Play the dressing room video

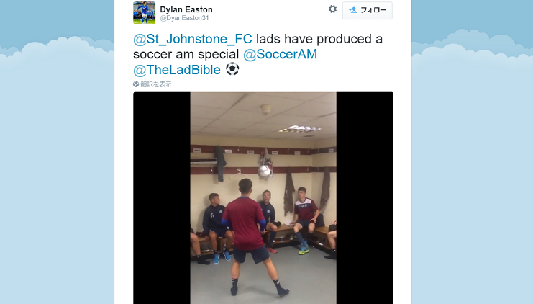(x=263, y=198)
